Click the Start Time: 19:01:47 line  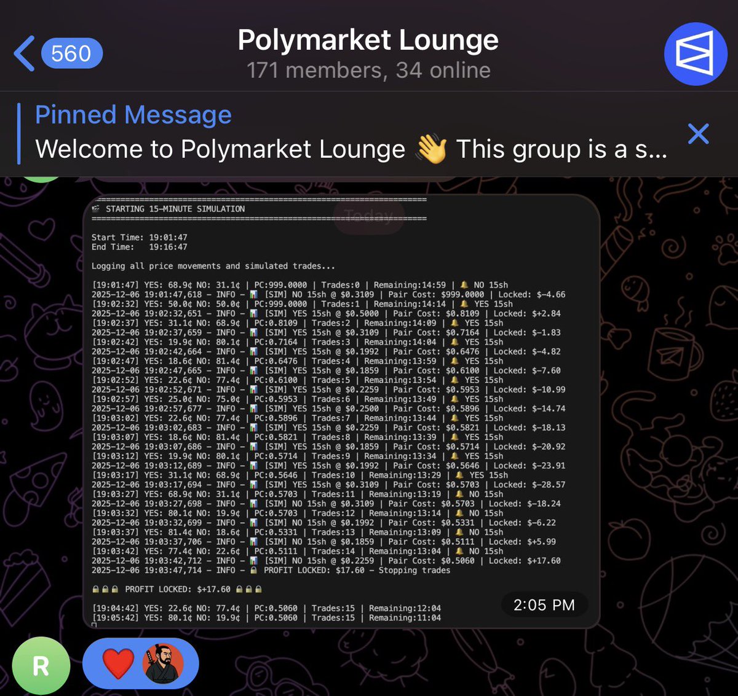(x=140, y=237)
